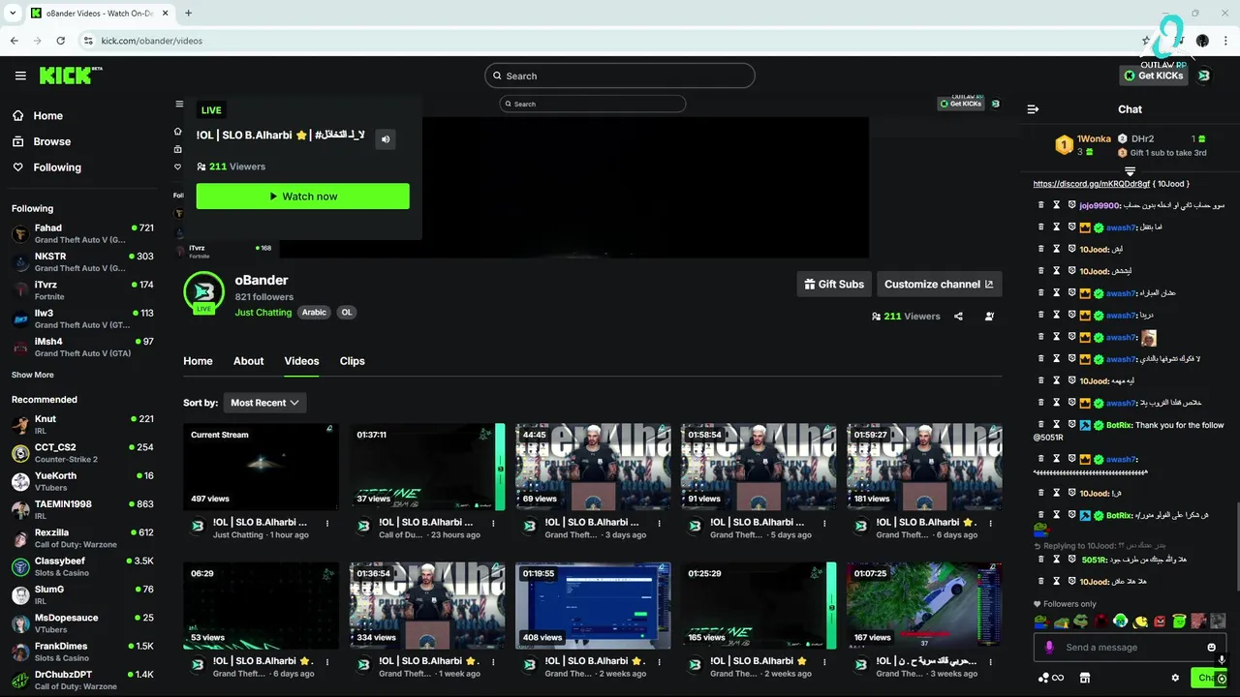This screenshot has width=1240, height=697.
Task: Click the 1Wonka top gifter name
Action: [1094, 139]
